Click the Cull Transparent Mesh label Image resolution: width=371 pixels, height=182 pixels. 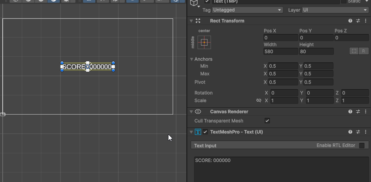(x=219, y=121)
